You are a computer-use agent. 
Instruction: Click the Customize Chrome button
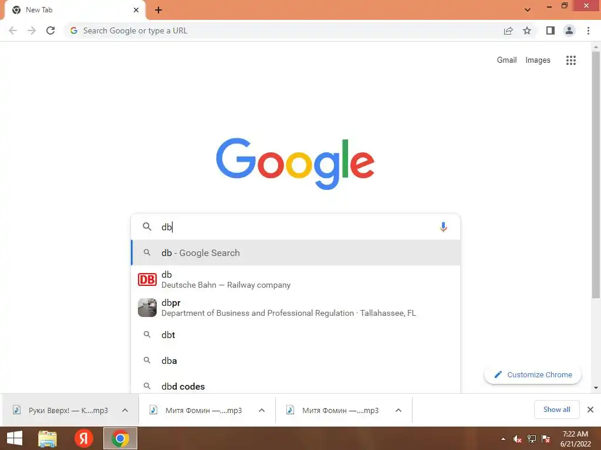point(533,374)
